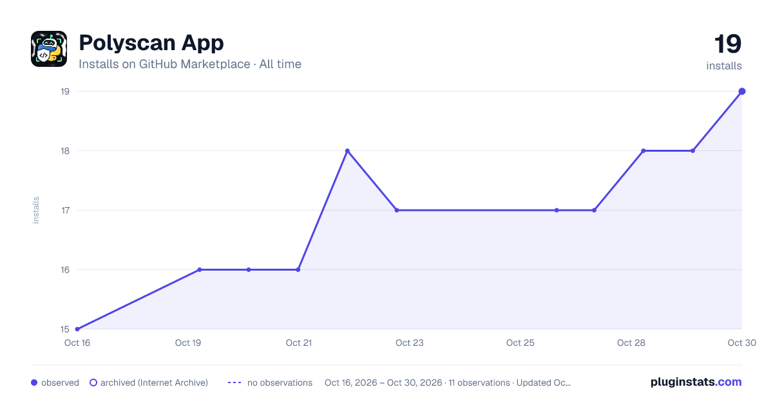Click the y-axis value 19
Image resolution: width=773 pixels, height=405 pixels.
[65, 91]
